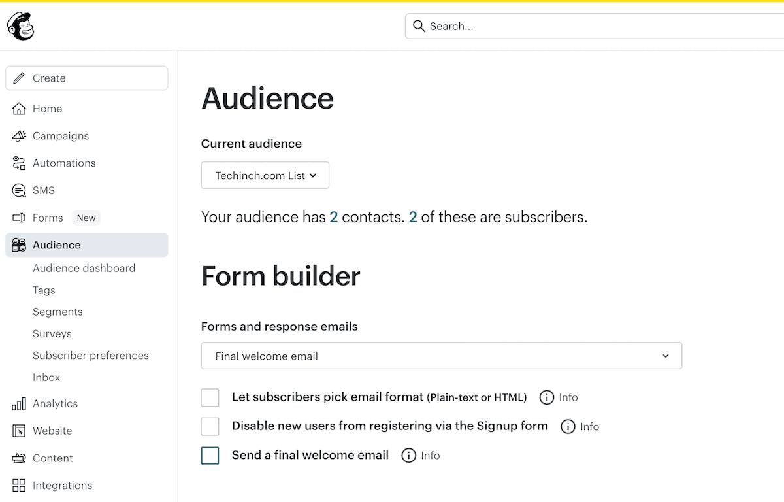Click the Automations icon in the sidebar
784x502 pixels.
coord(18,163)
